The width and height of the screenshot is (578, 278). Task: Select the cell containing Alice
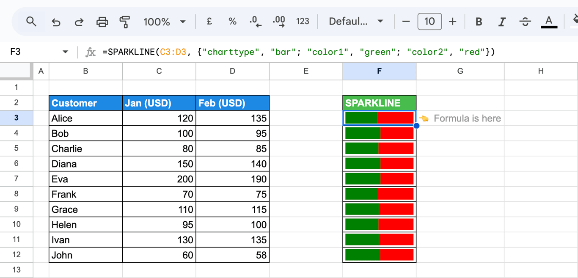click(x=85, y=118)
